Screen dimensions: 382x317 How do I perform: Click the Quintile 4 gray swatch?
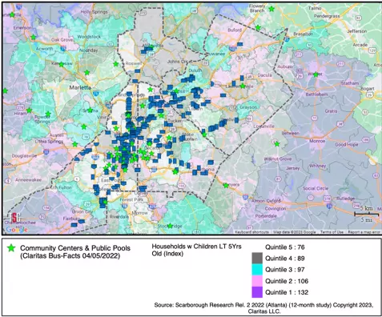[257, 258]
